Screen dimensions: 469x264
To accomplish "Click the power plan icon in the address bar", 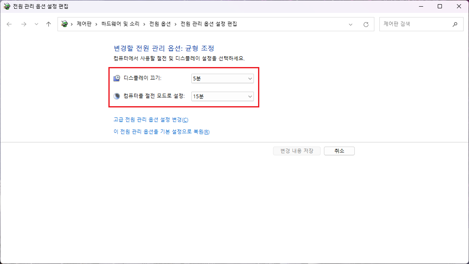I will tap(64, 24).
